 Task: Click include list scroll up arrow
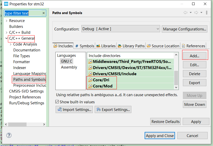tap(176, 55)
